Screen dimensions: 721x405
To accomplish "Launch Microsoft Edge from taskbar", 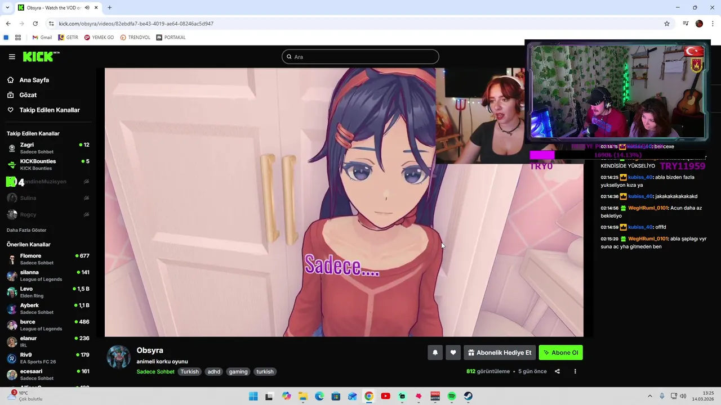I will (x=319, y=397).
